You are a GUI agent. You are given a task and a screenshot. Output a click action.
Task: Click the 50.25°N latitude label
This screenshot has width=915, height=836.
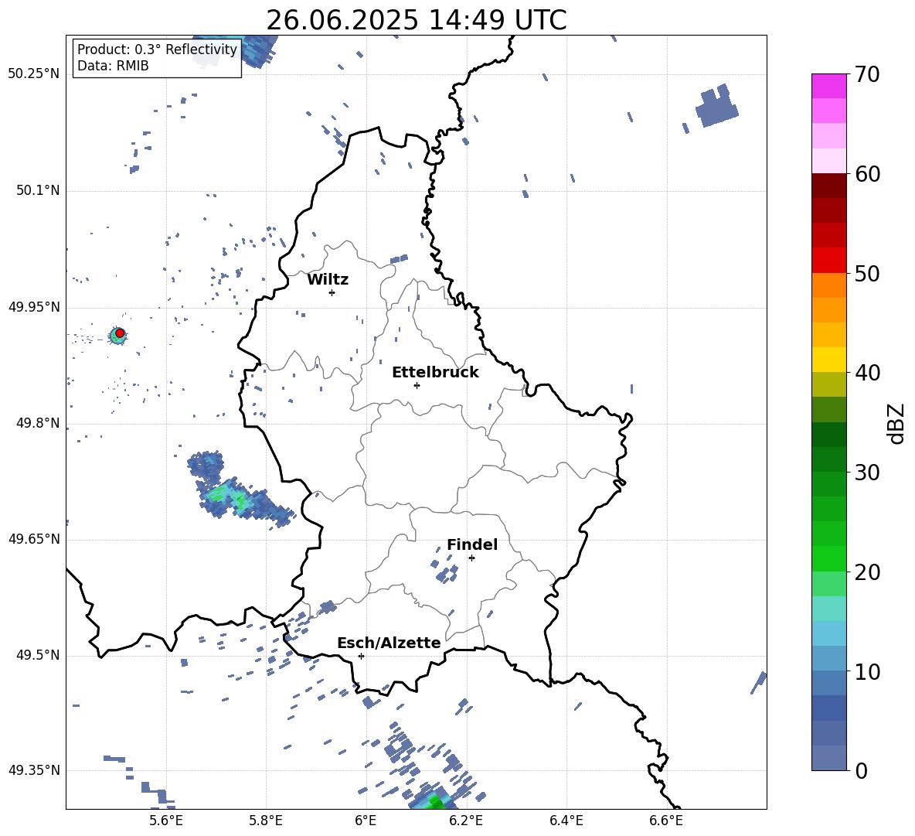point(34,74)
